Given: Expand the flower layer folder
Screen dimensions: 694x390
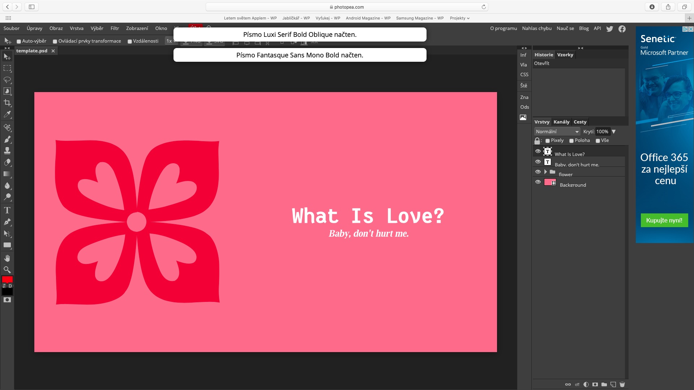Looking at the screenshot, I should (545, 172).
